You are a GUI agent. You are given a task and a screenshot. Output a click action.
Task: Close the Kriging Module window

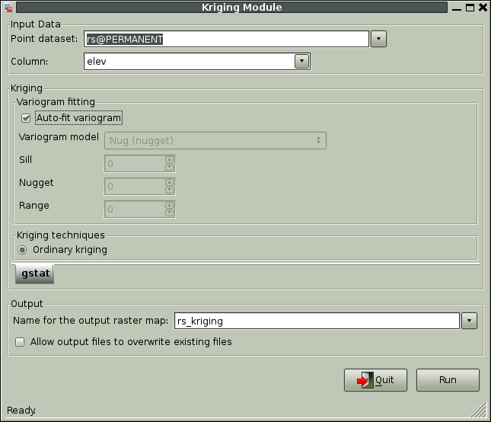coord(483,8)
